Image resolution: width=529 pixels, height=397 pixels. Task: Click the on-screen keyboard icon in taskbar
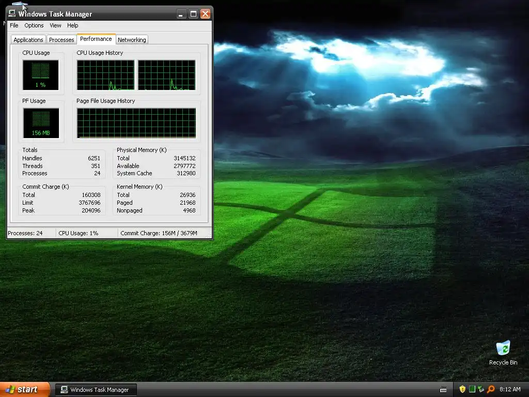click(443, 390)
